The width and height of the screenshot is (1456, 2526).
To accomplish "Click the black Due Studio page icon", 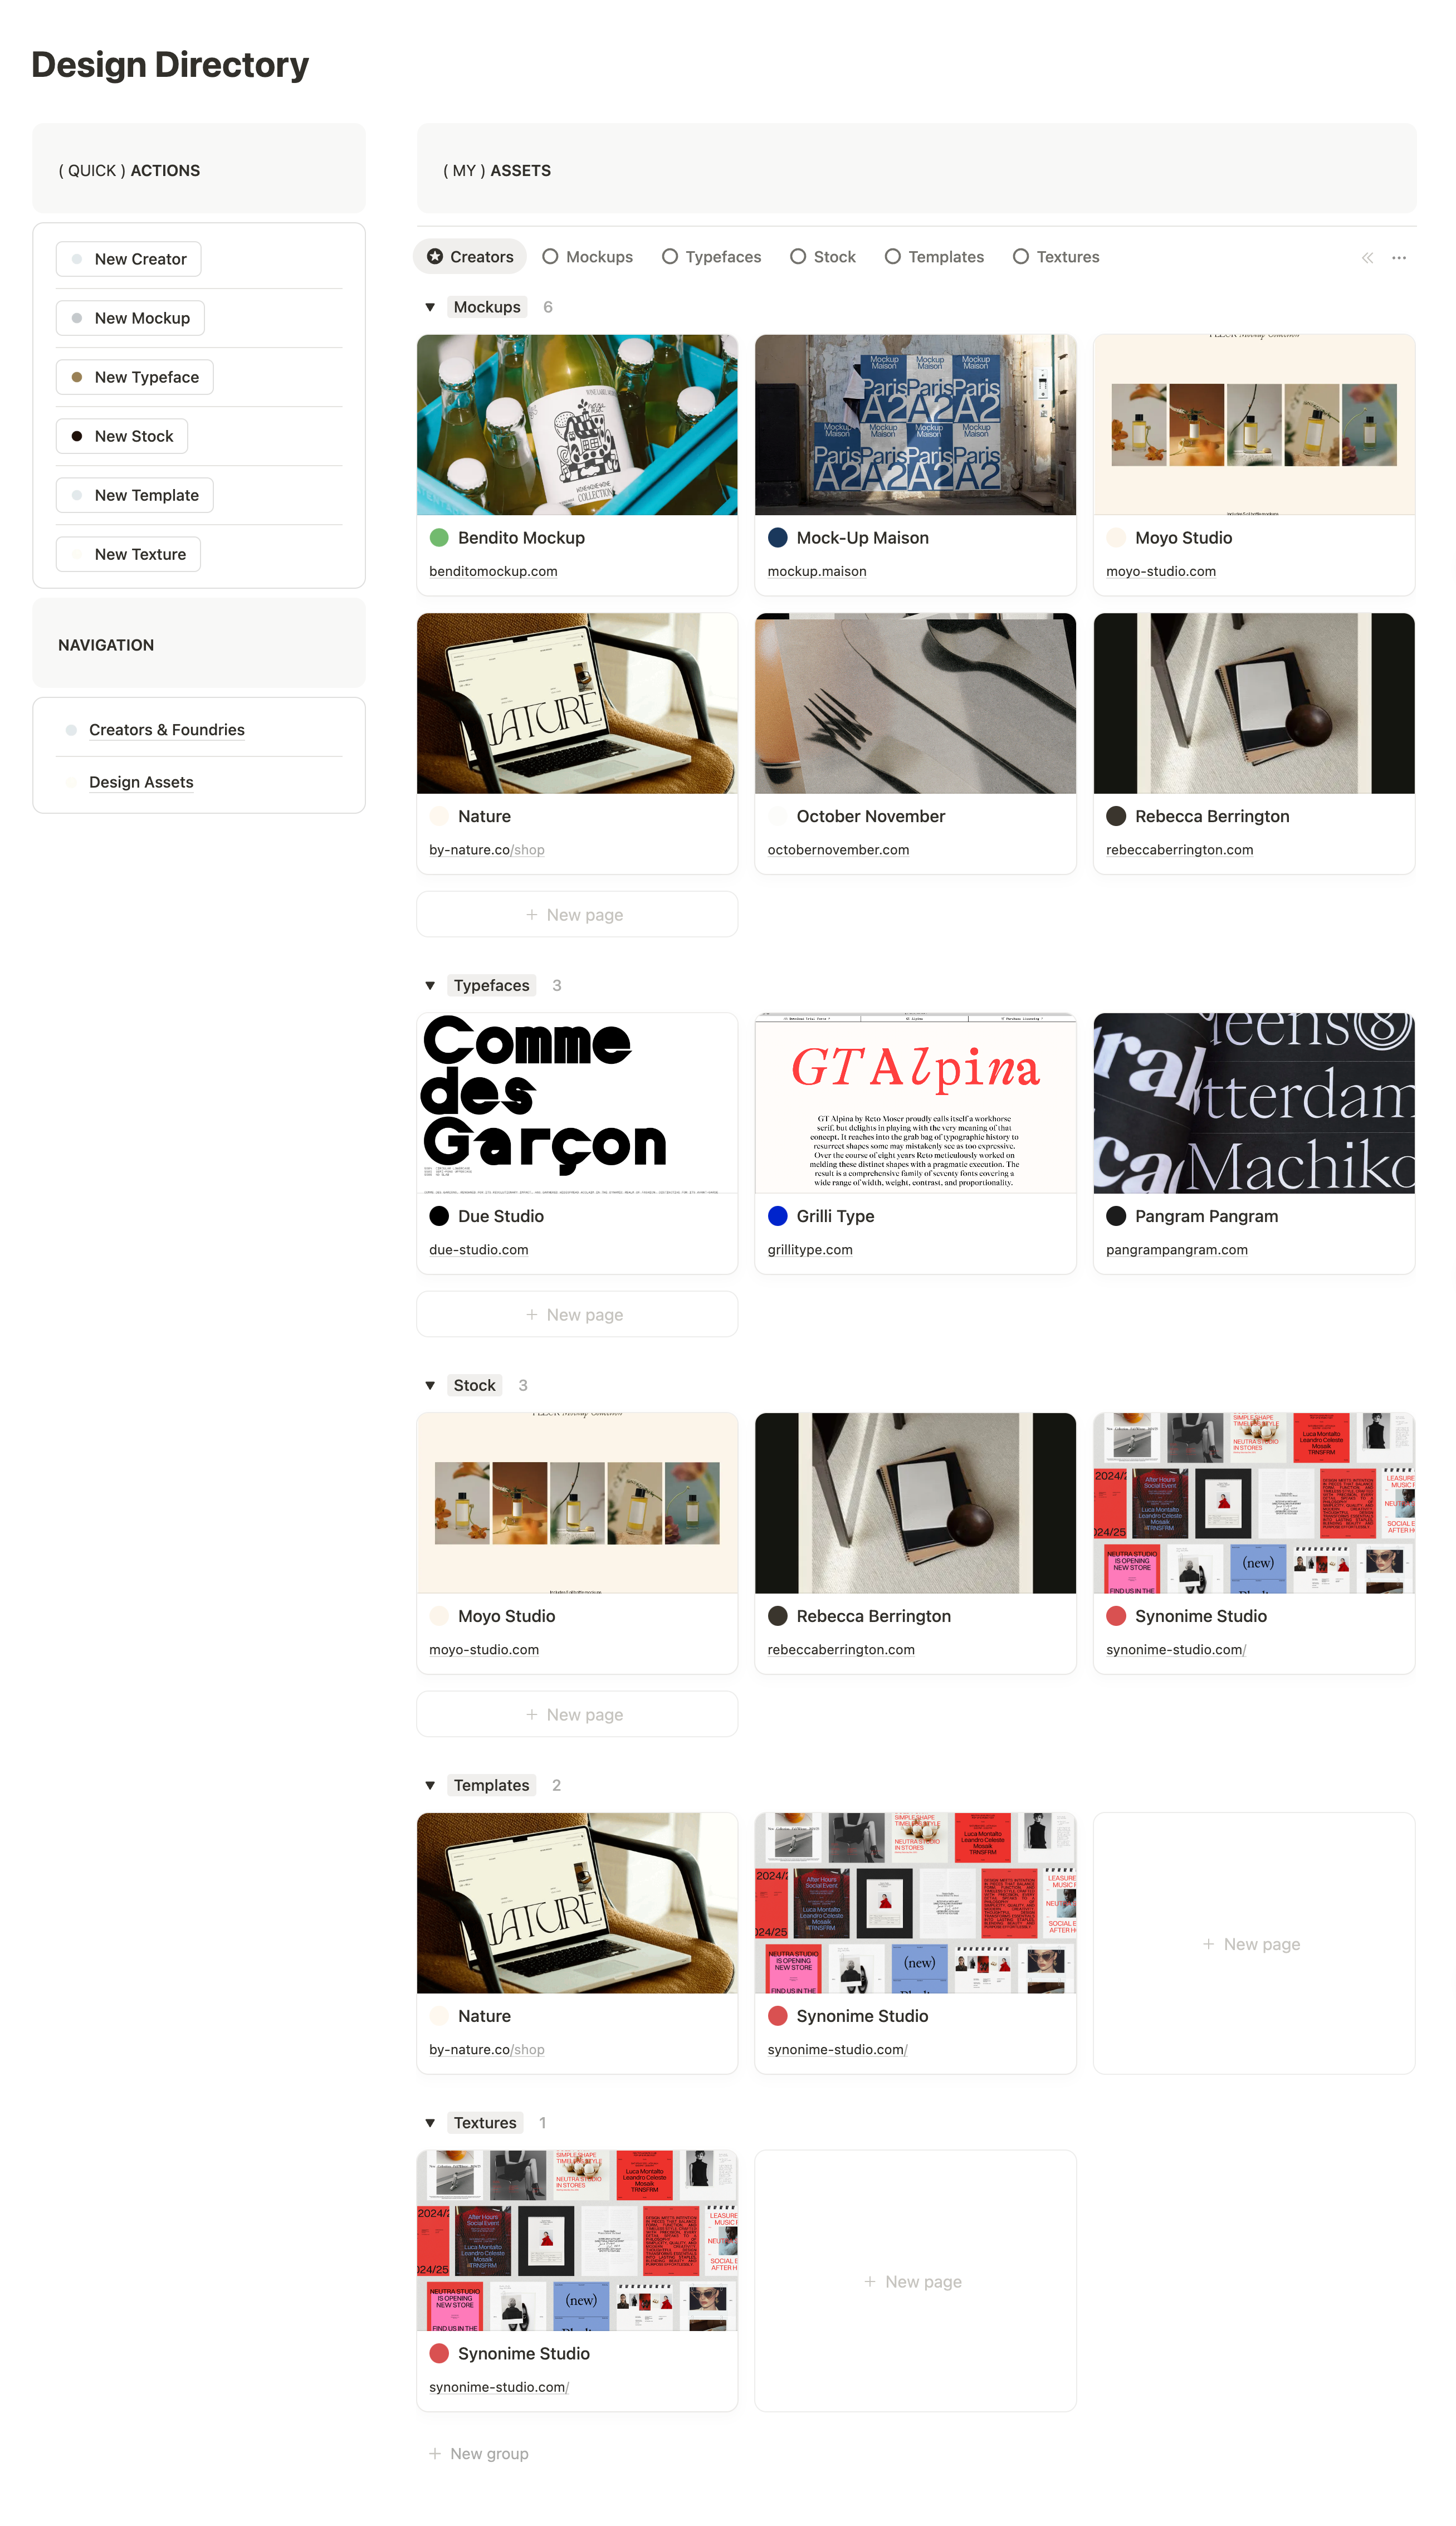I will pyautogui.click(x=439, y=1216).
